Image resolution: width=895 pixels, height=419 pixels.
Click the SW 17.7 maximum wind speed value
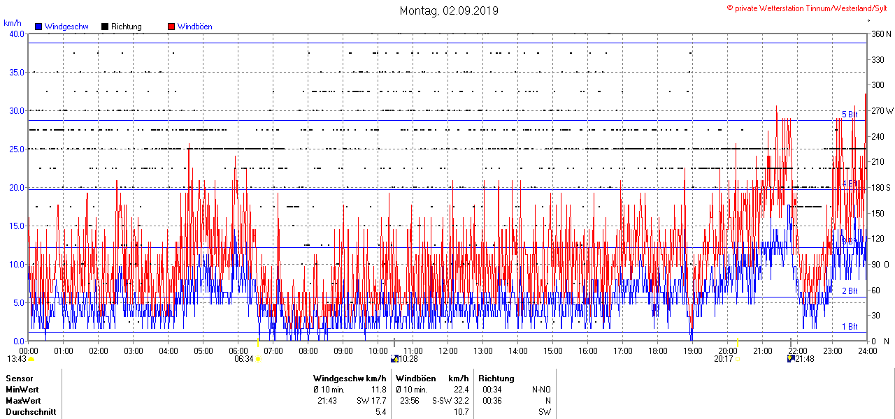[371, 401]
